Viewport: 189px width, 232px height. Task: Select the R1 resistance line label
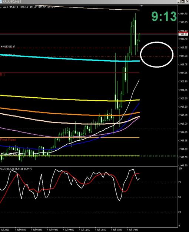[x=2, y=75]
